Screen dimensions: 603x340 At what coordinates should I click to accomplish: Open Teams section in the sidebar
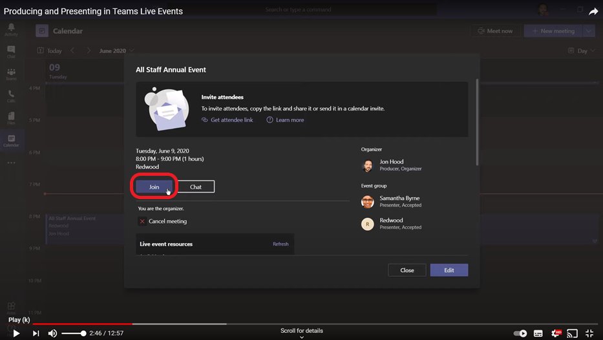click(x=11, y=74)
